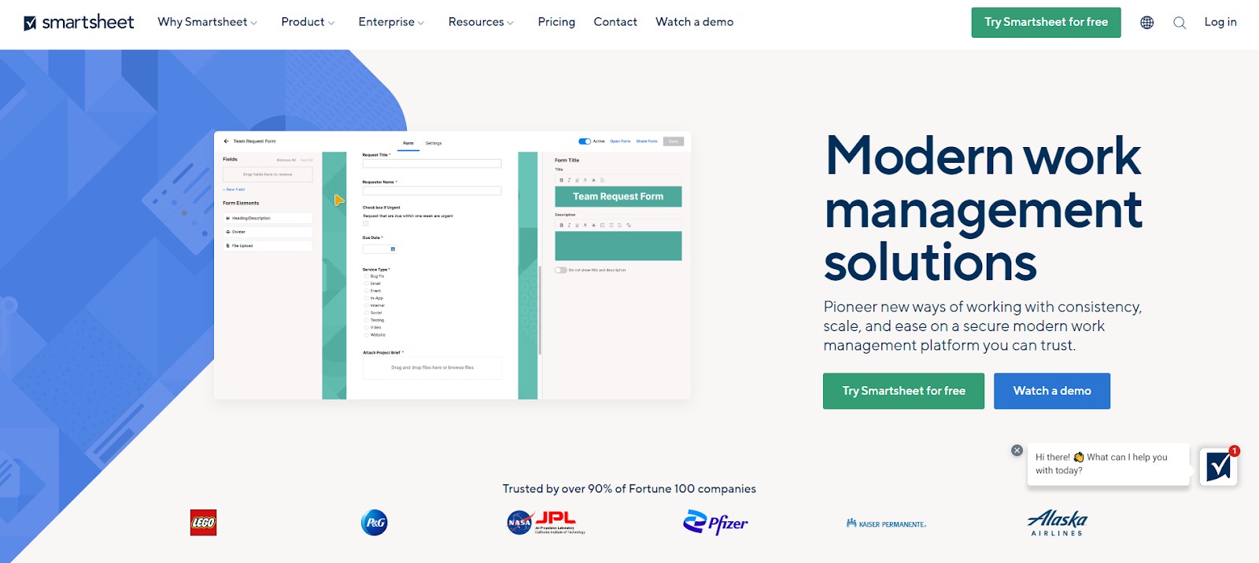
Task: Expand the Enterprise dropdown menu
Action: tap(391, 22)
